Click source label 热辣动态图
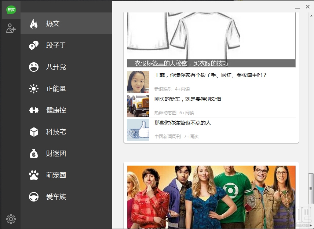 [165, 112]
